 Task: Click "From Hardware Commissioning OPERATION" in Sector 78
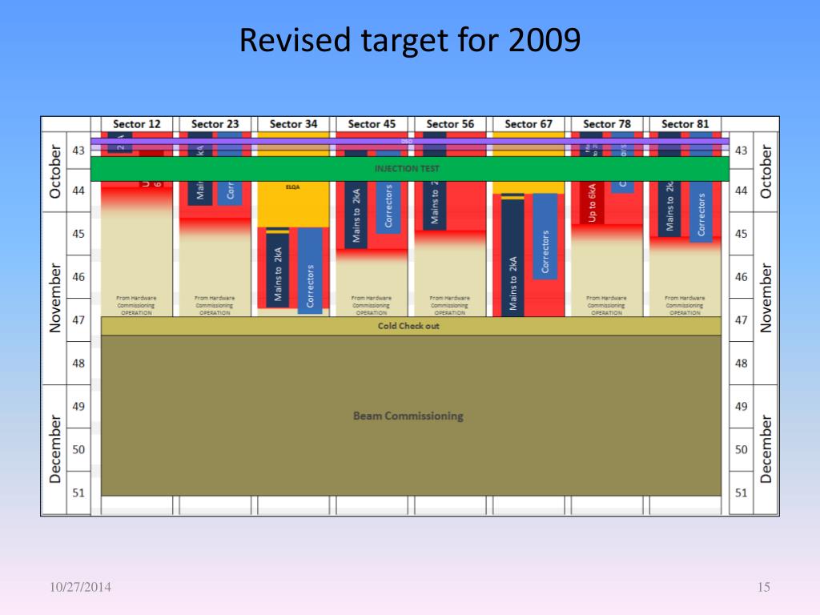pyautogui.click(x=607, y=305)
